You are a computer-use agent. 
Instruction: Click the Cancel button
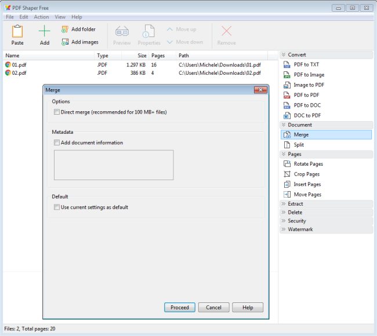click(x=213, y=308)
